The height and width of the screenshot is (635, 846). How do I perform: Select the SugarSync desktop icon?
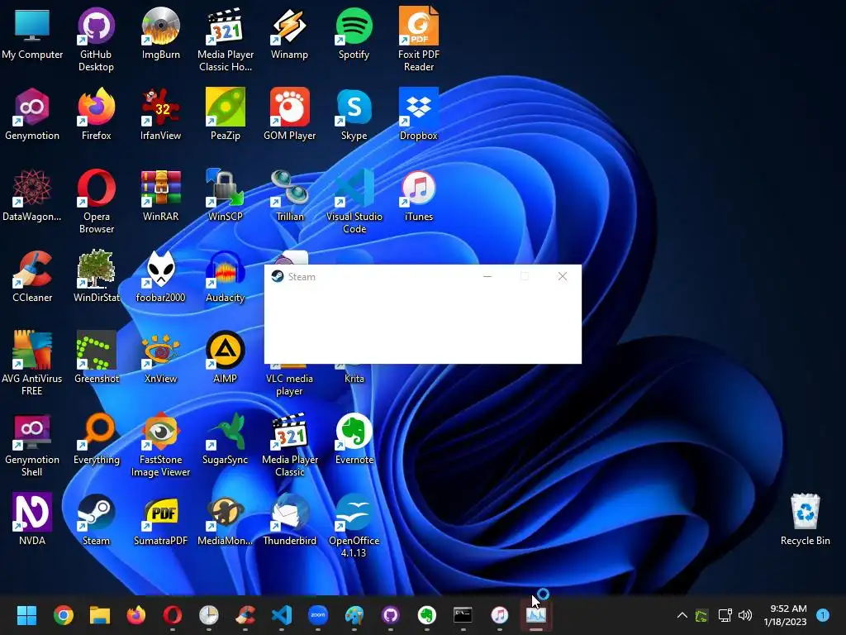click(x=225, y=437)
